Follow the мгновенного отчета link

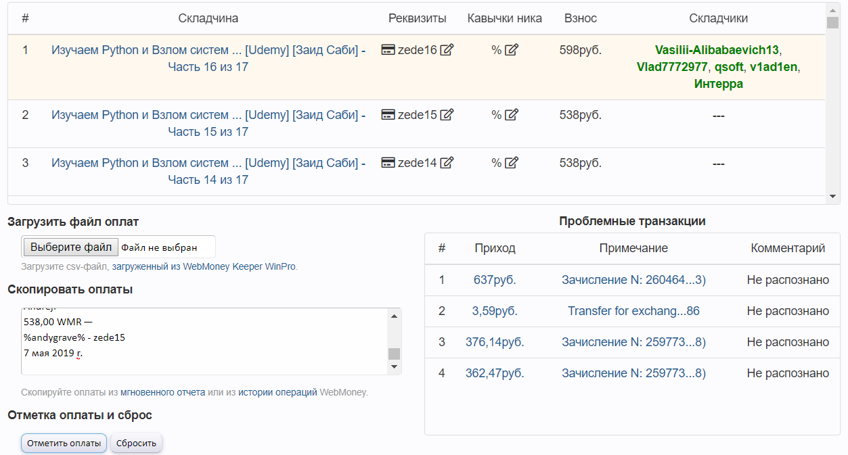[x=162, y=392]
